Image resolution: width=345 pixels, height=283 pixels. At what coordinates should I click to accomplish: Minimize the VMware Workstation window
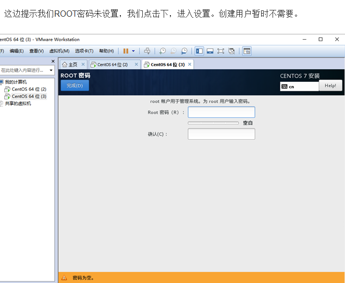[x=304, y=40]
